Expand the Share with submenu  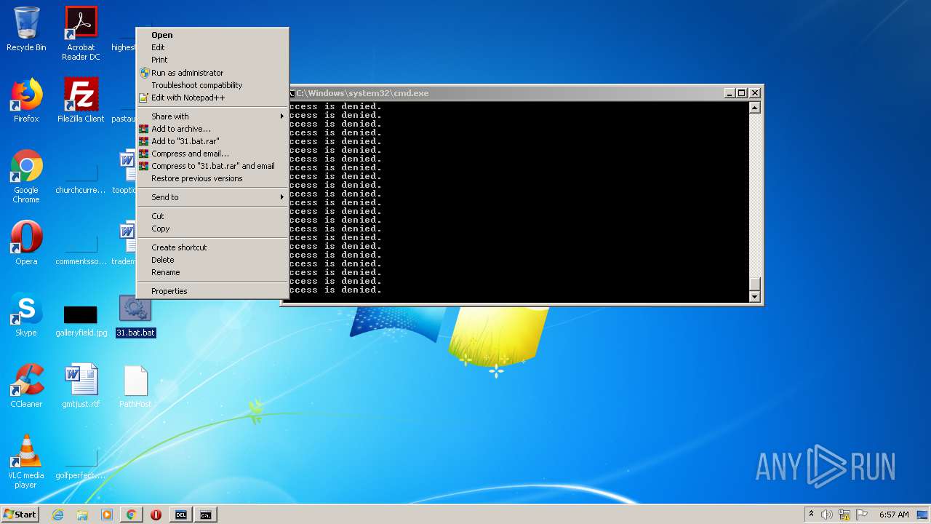[x=212, y=116]
